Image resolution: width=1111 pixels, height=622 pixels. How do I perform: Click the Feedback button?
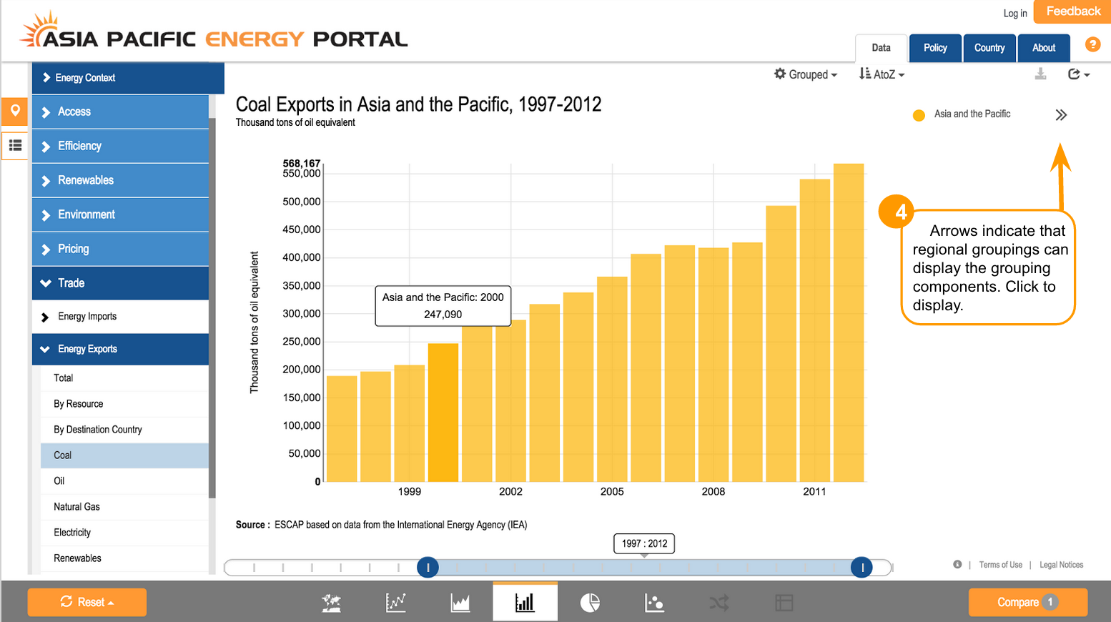tap(1072, 11)
